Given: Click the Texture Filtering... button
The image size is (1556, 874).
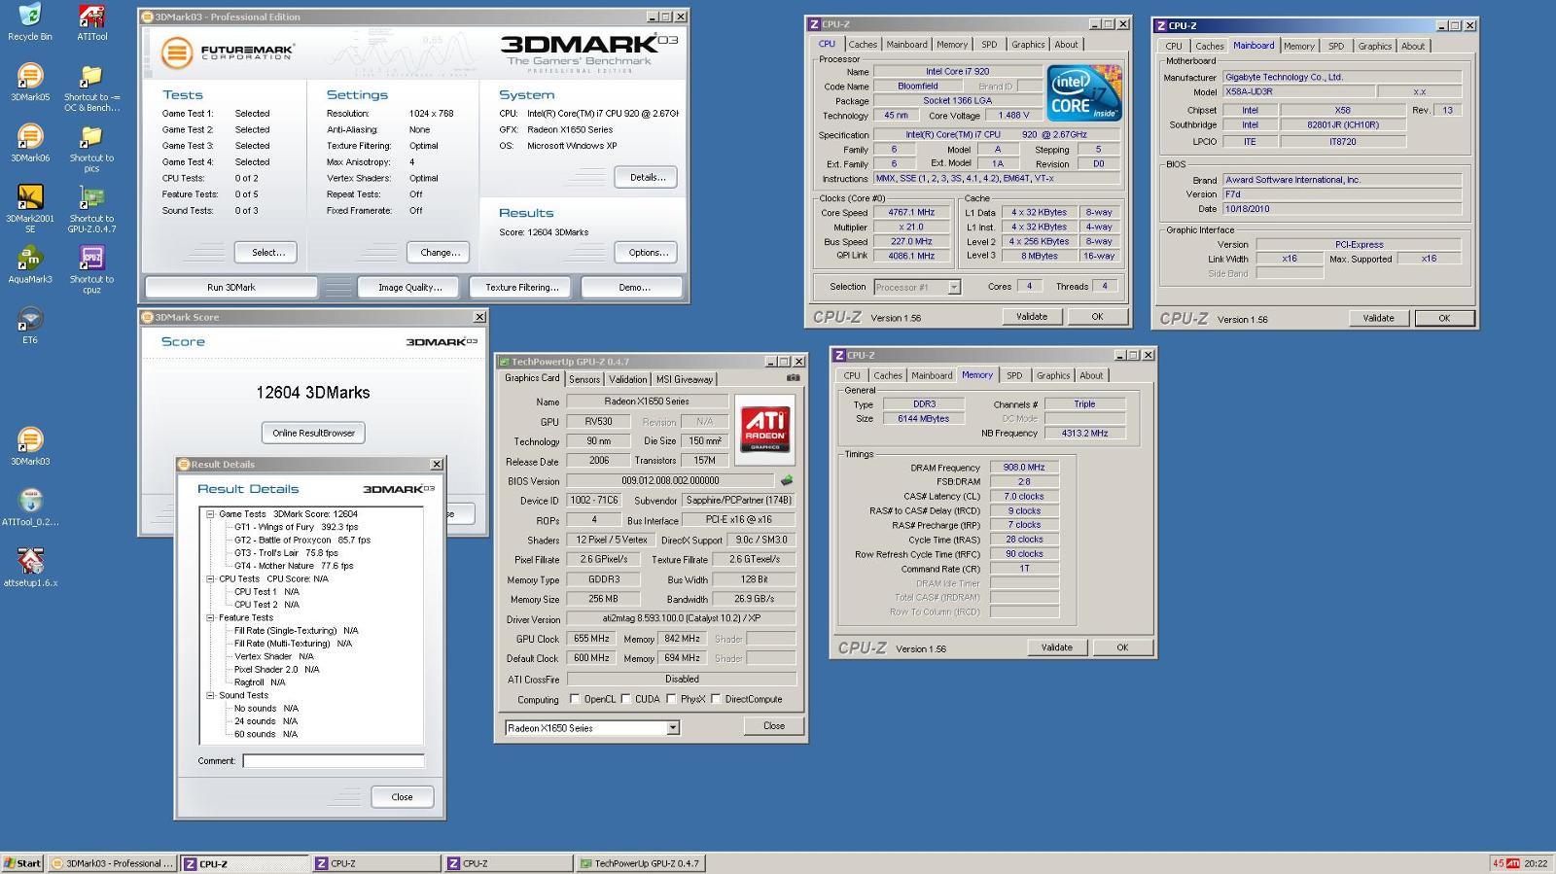Looking at the screenshot, I should click(x=522, y=288).
